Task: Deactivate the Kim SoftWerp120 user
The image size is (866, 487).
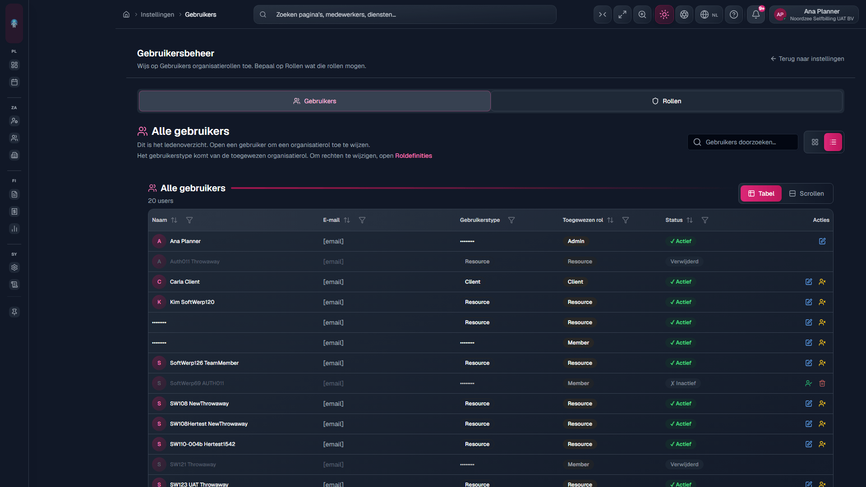Action: 822,302
